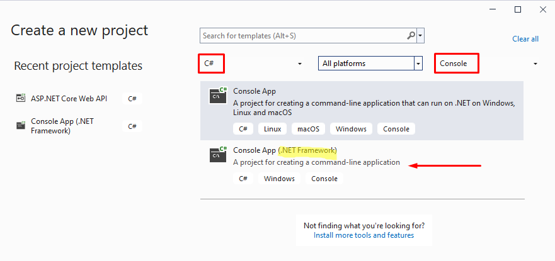Maximize the Create a new project window

(518, 9)
